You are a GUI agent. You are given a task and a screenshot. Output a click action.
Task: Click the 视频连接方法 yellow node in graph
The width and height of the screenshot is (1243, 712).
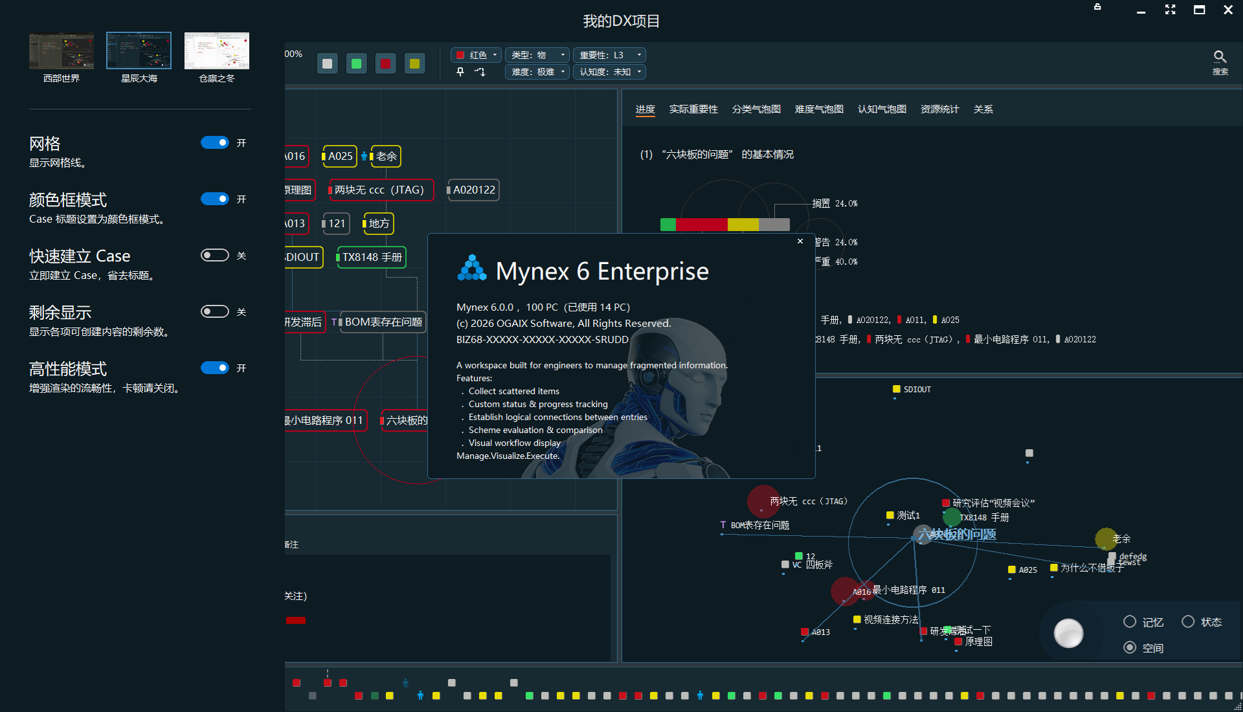pos(857,619)
